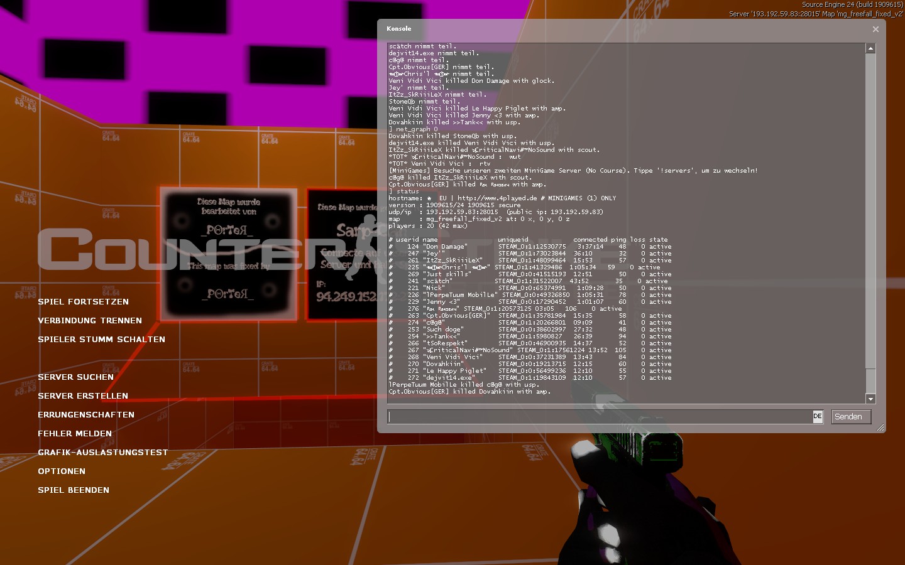905x565 pixels.
Task: Click the '] status' command line
Action: [403, 191]
